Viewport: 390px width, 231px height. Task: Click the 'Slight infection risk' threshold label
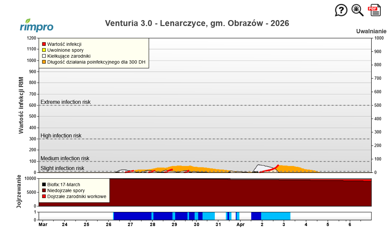(x=62, y=168)
